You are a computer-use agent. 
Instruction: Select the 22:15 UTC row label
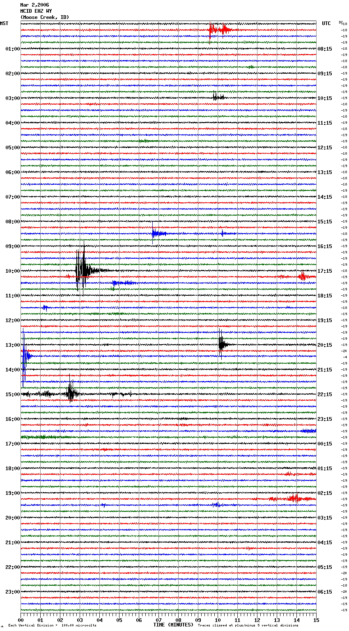pos(325,394)
